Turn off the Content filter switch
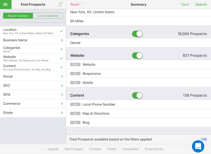 pos(137,95)
